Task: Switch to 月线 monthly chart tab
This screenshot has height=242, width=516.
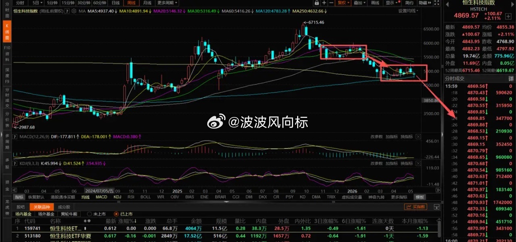Action: (147, 3)
